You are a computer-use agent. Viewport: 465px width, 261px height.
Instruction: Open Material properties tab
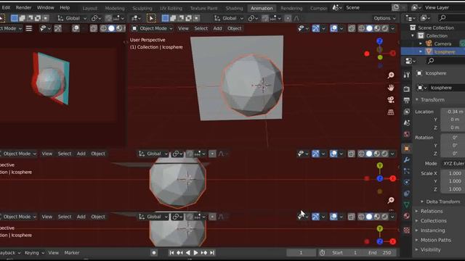point(407,216)
